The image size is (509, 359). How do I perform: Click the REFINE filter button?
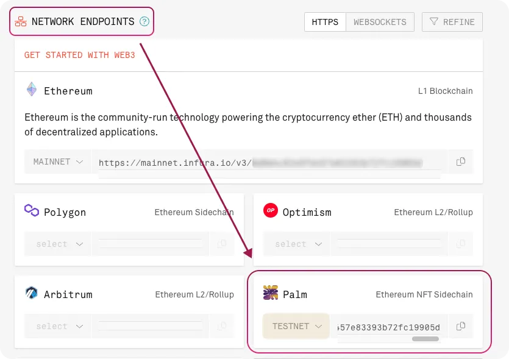[452, 22]
